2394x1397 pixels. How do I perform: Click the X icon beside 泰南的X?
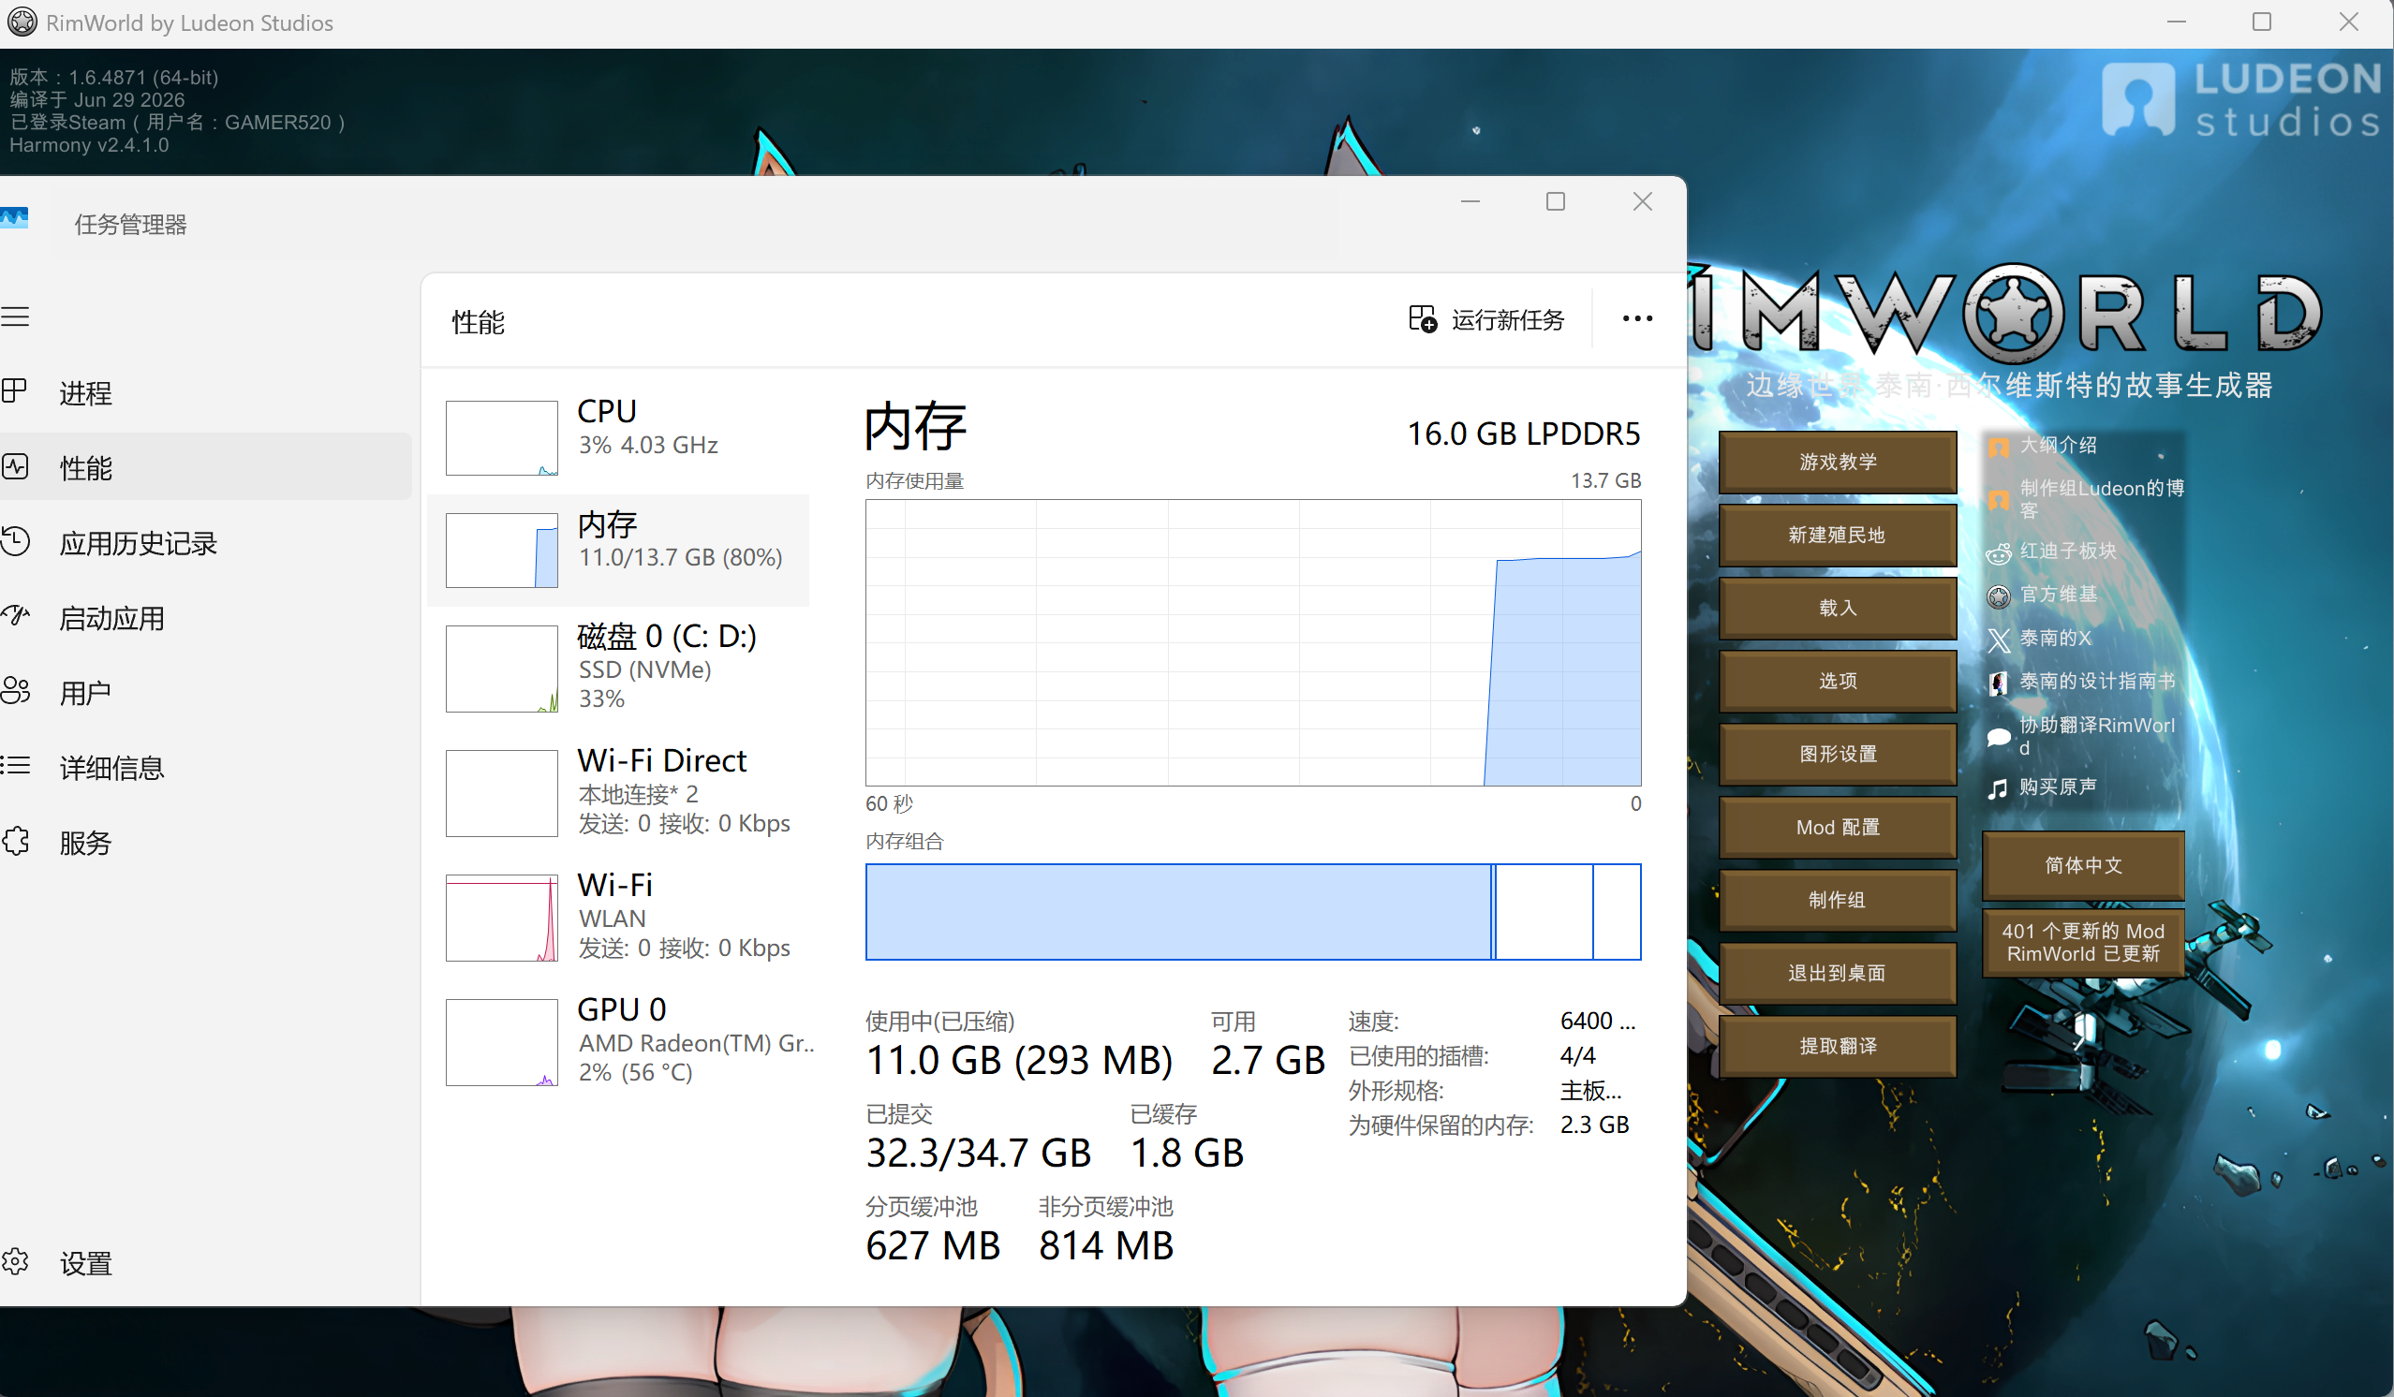(x=1999, y=640)
